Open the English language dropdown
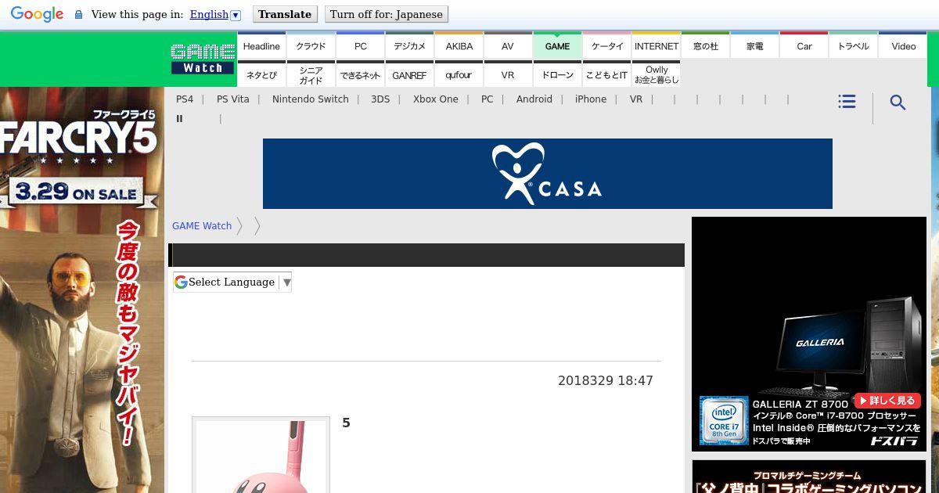 [x=215, y=14]
